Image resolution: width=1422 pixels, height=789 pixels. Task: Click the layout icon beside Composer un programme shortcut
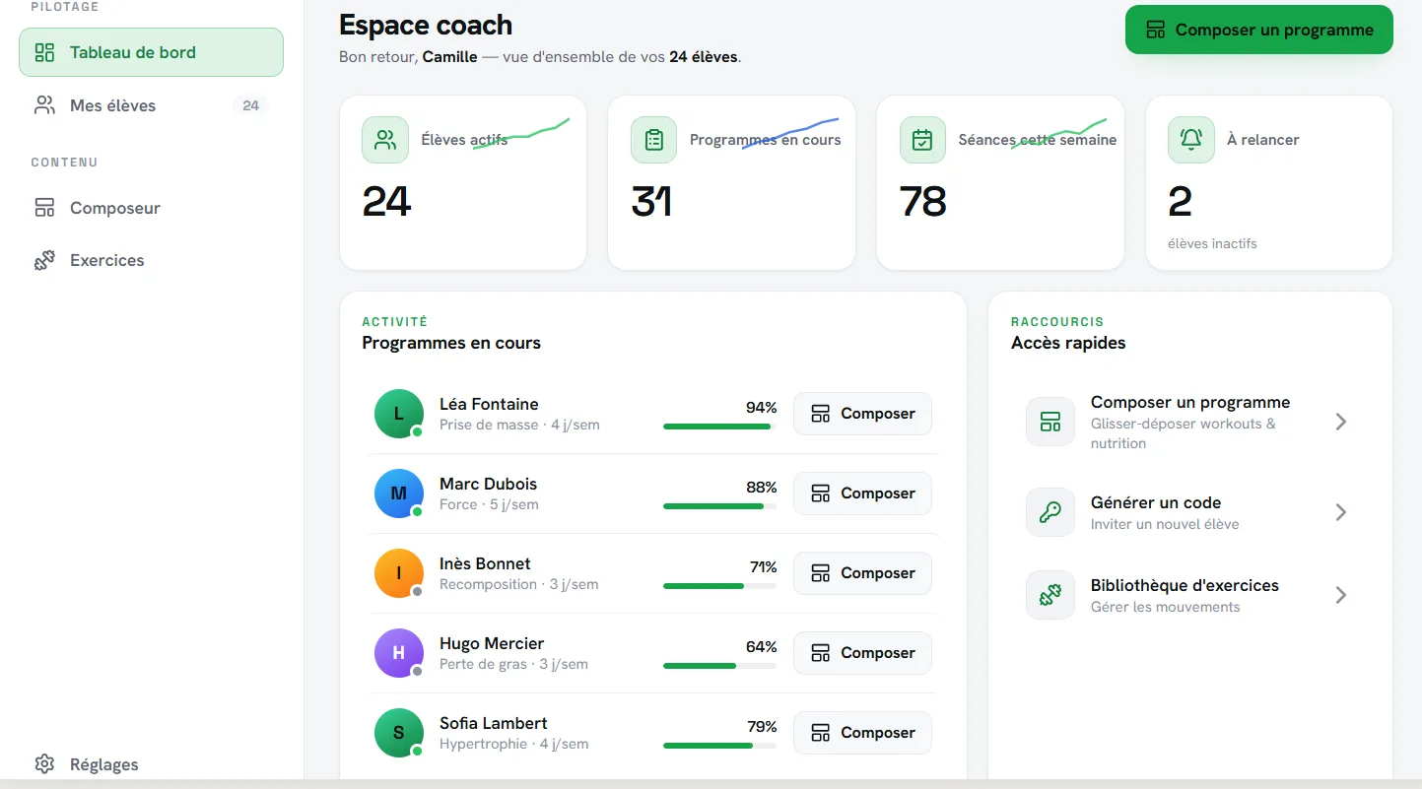tap(1050, 422)
